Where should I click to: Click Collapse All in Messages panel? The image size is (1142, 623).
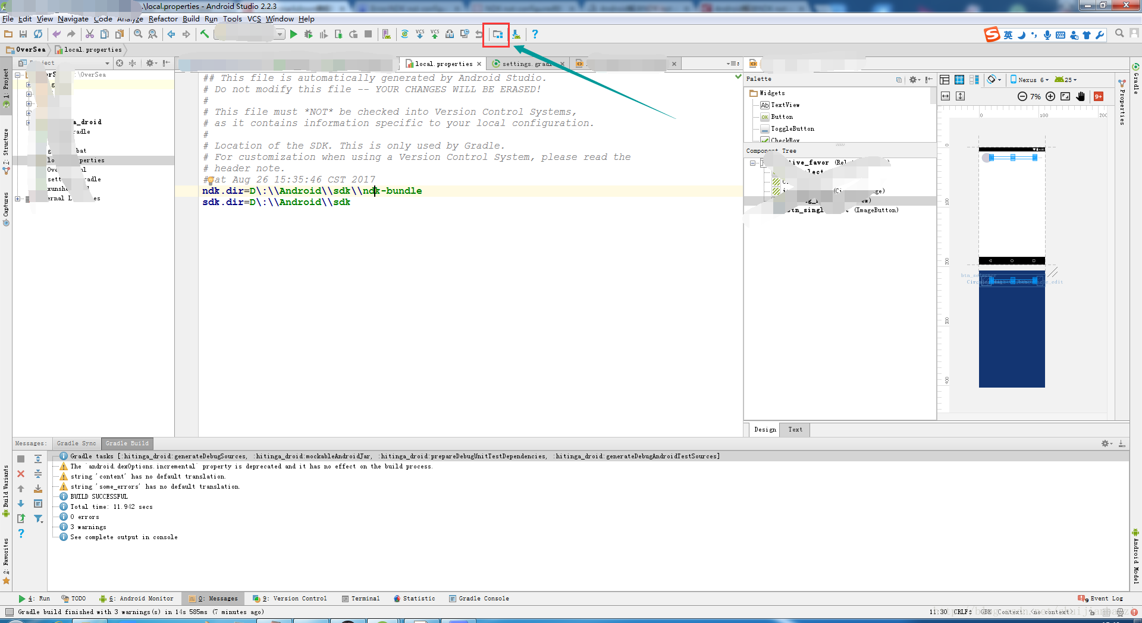pos(38,474)
